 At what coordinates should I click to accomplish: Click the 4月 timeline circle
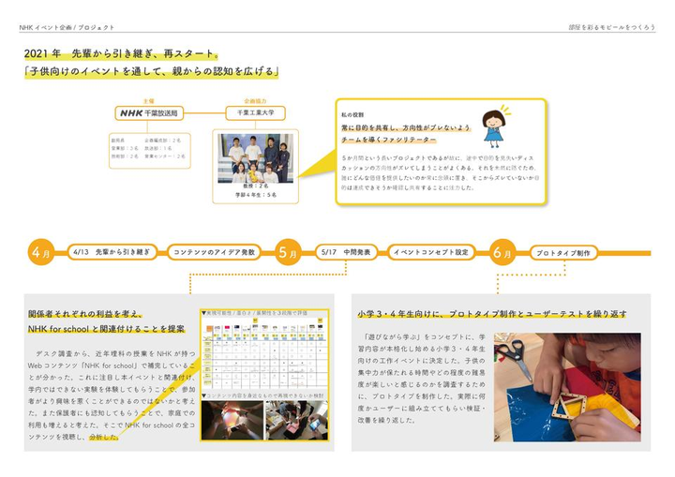(41, 252)
